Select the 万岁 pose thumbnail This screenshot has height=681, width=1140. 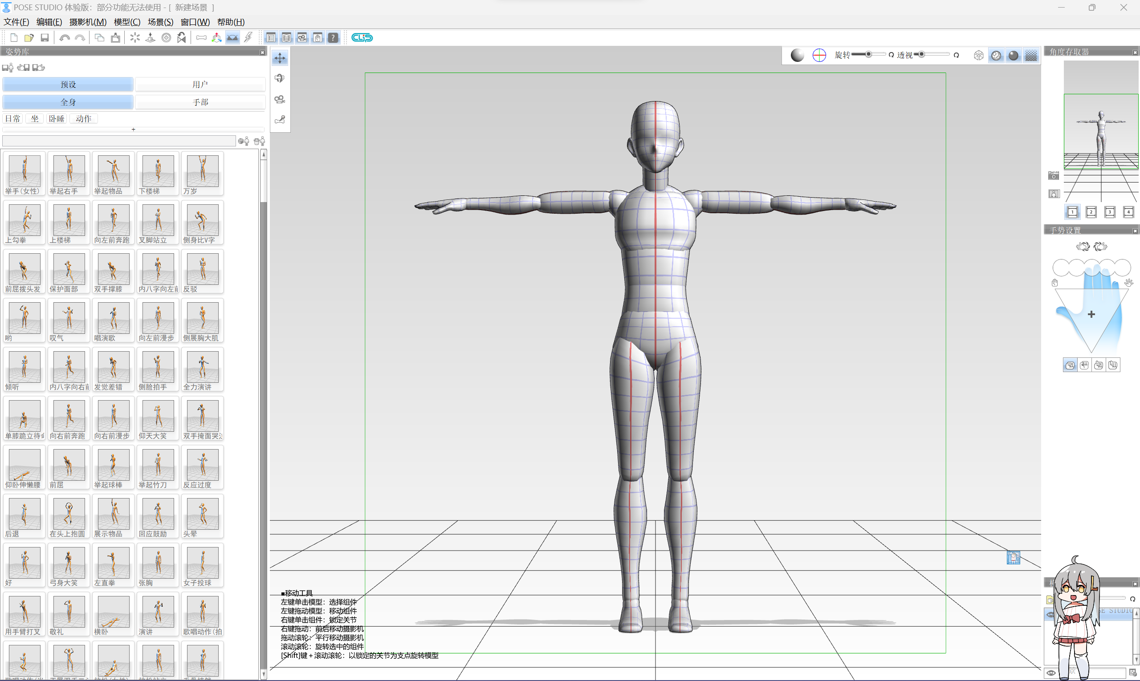[203, 174]
